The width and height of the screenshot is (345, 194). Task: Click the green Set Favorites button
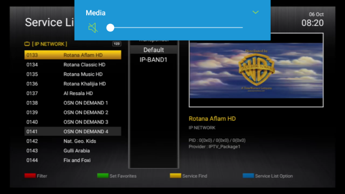[x=117, y=176]
